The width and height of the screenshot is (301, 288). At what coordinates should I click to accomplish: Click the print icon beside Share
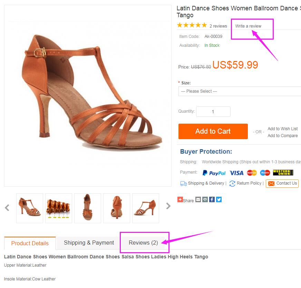(205, 199)
